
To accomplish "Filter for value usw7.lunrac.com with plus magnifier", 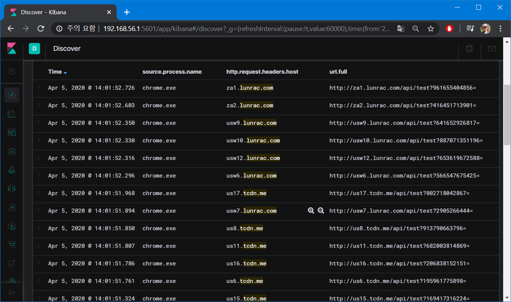I will 311,211.
